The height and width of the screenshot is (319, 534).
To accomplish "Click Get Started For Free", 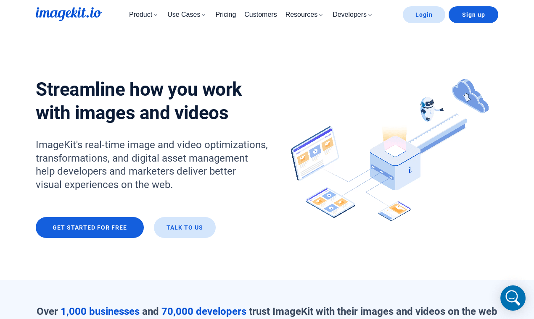I will (90, 227).
